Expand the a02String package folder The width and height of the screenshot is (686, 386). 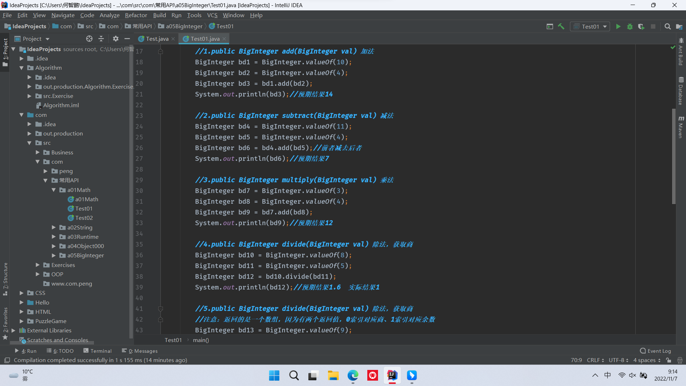tap(54, 227)
